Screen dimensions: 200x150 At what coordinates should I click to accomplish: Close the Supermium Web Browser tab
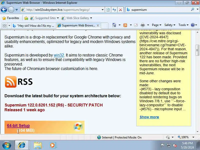click(98, 25)
